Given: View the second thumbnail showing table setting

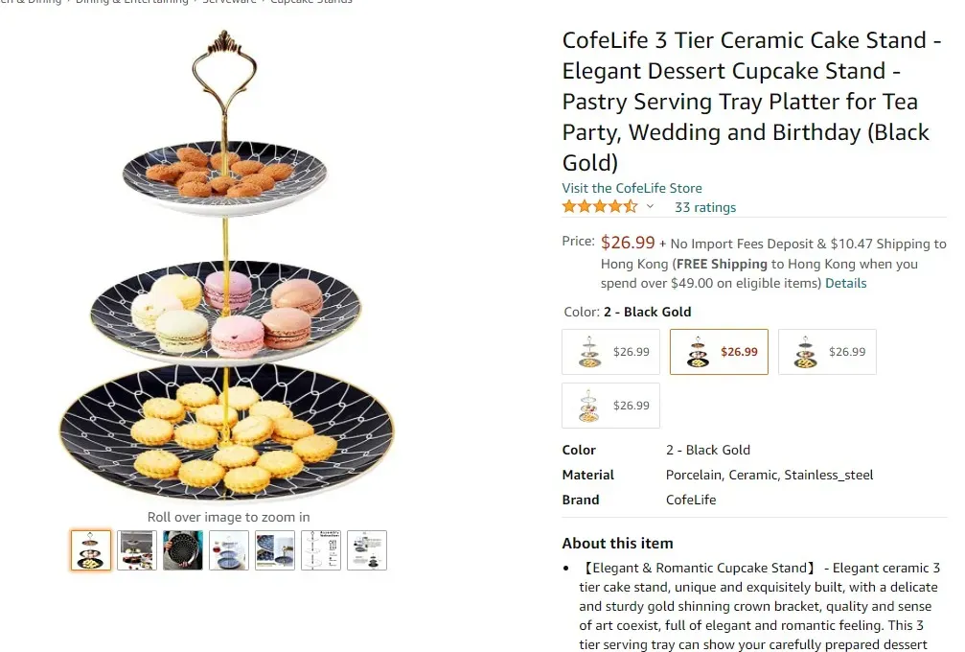Looking at the screenshot, I should (x=137, y=549).
